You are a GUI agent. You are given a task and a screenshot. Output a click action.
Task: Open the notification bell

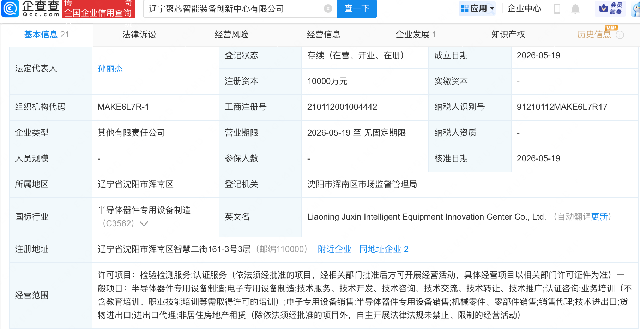(575, 8)
